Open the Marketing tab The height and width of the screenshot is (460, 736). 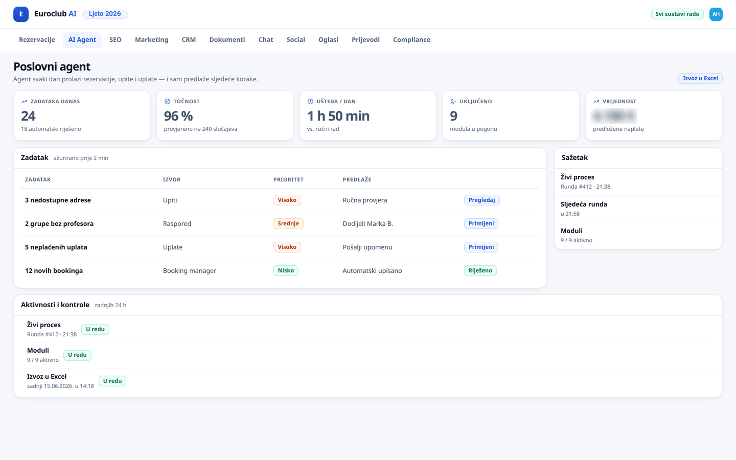(151, 40)
